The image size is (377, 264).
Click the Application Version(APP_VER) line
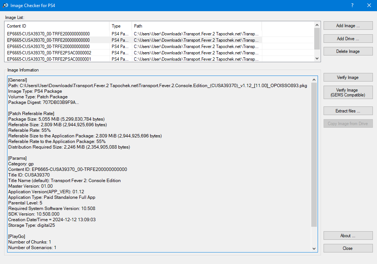[x=46, y=192]
